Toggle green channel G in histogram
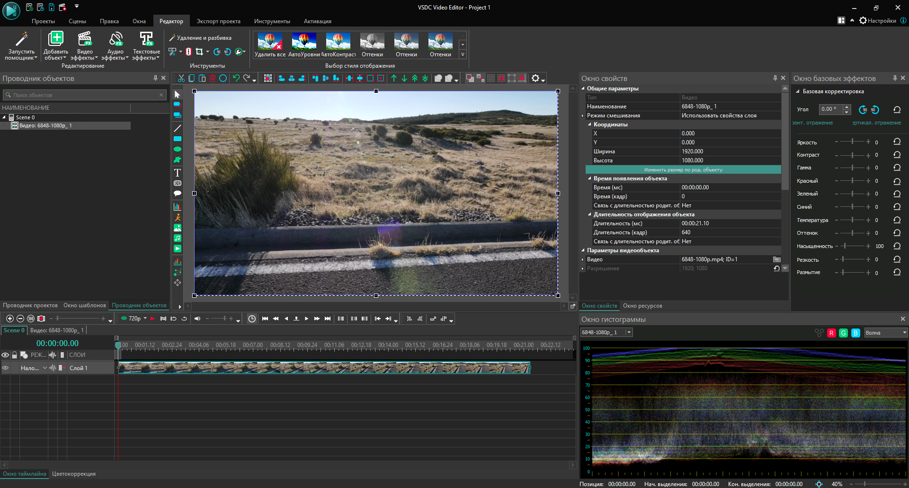This screenshot has height=488, width=909. (843, 333)
